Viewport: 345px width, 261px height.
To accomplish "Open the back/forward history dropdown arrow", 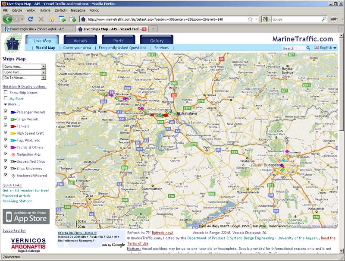I will [22, 19].
